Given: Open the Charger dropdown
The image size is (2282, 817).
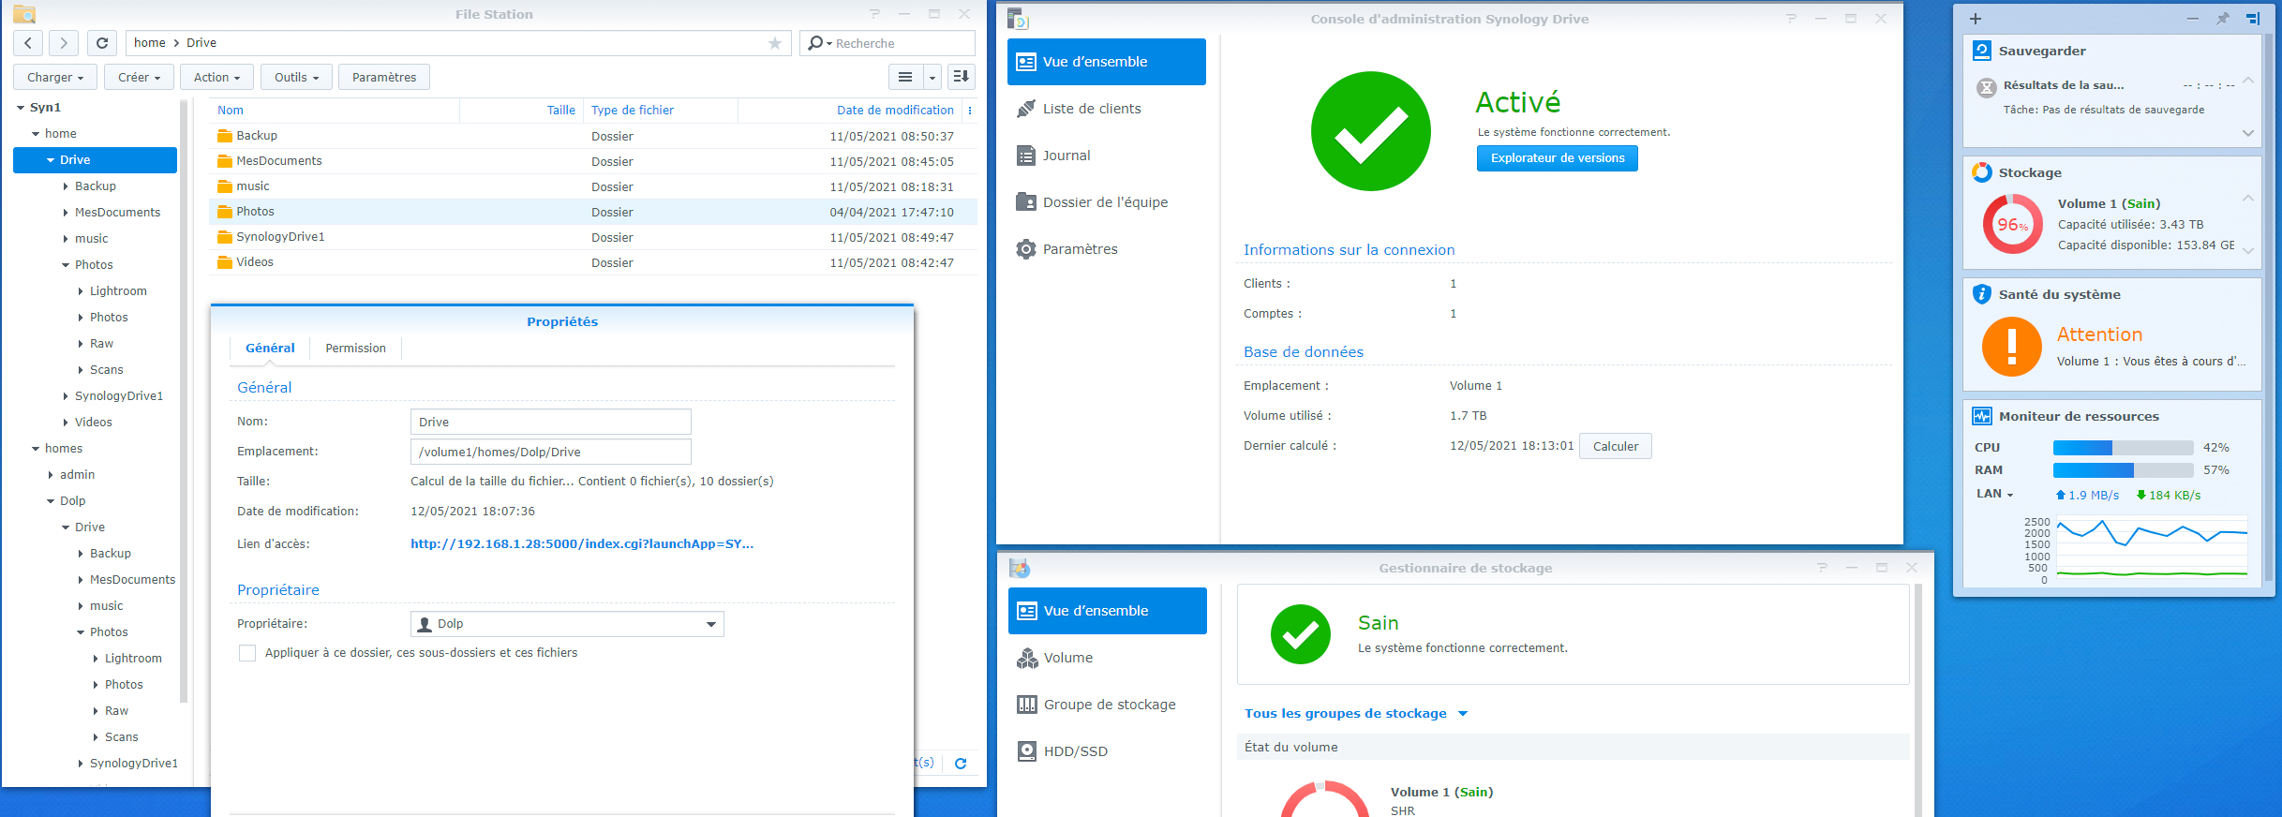Looking at the screenshot, I should tap(55, 77).
